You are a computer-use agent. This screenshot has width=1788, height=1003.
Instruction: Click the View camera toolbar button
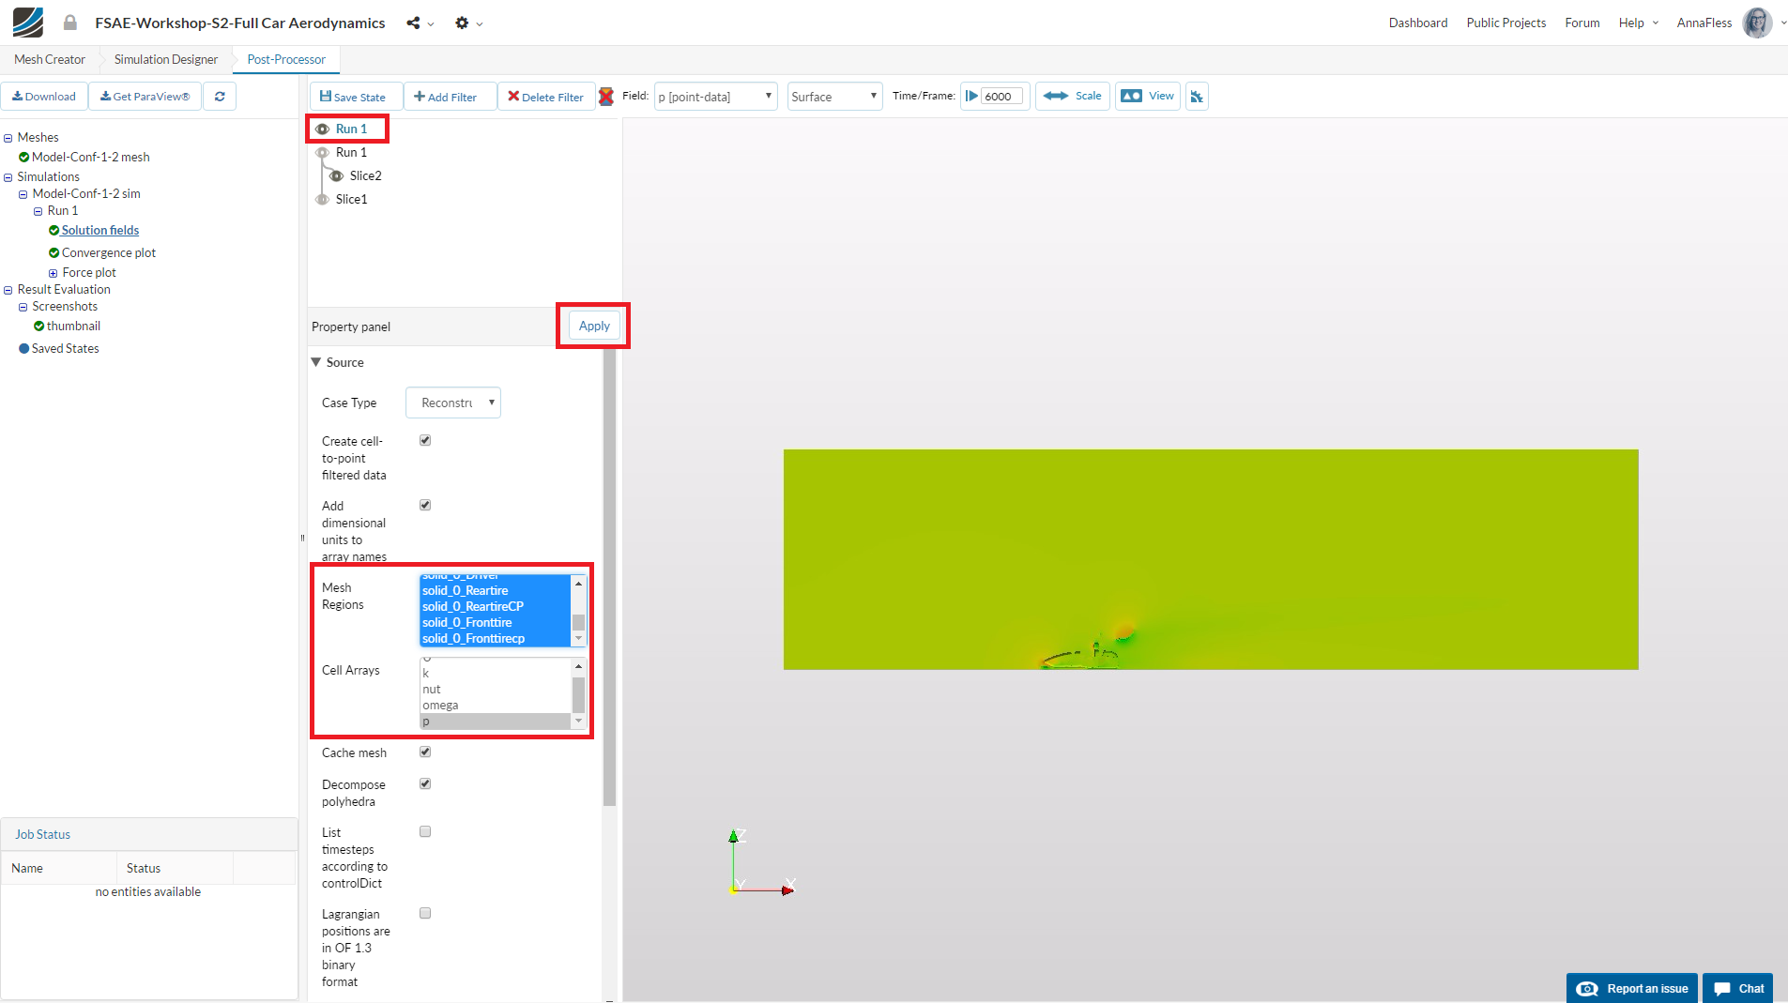[x=1148, y=96]
